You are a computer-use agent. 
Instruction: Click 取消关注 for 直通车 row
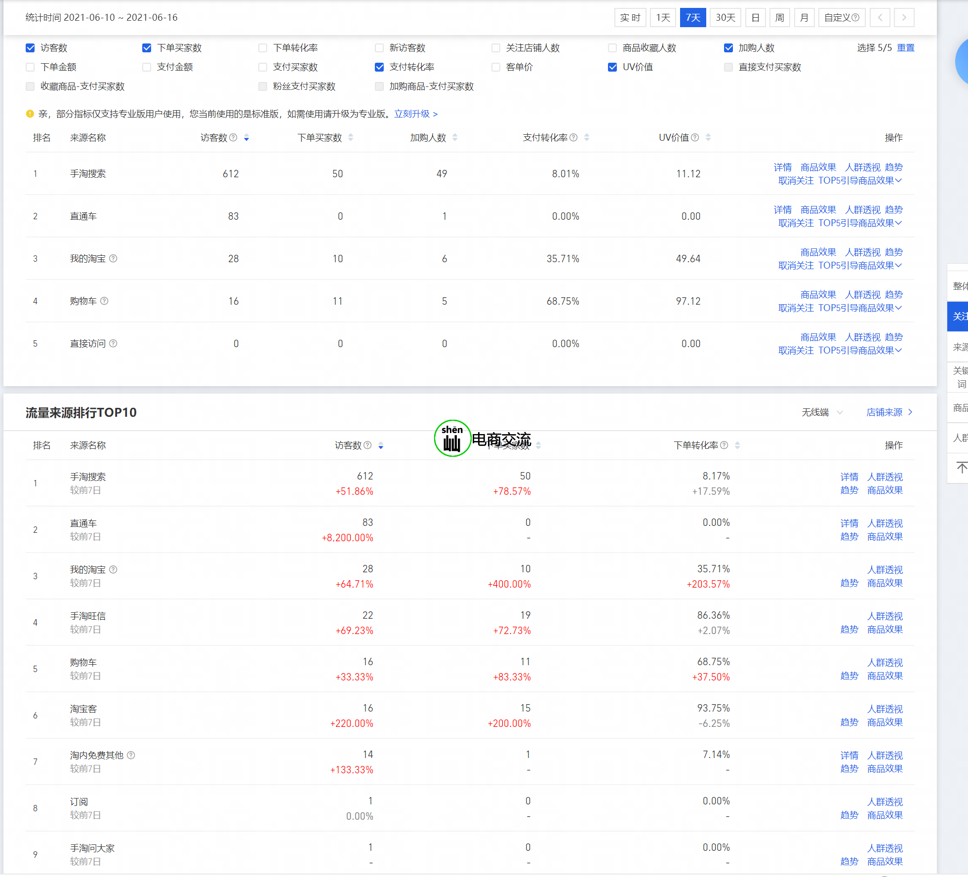point(796,223)
